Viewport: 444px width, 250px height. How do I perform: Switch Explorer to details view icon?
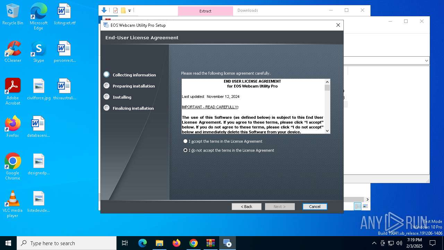tap(358, 207)
